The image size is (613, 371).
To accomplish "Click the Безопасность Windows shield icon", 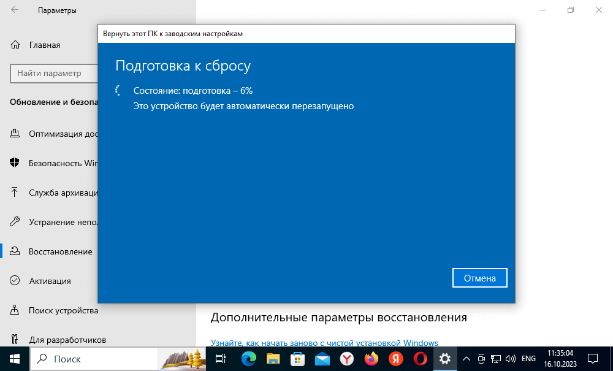I will tap(15, 163).
